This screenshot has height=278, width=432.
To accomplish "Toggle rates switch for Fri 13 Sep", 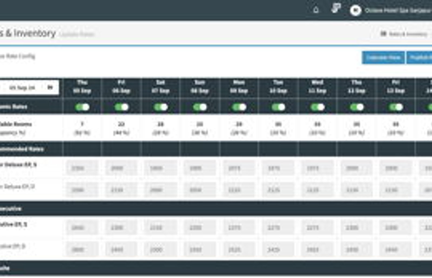I will click(x=396, y=107).
